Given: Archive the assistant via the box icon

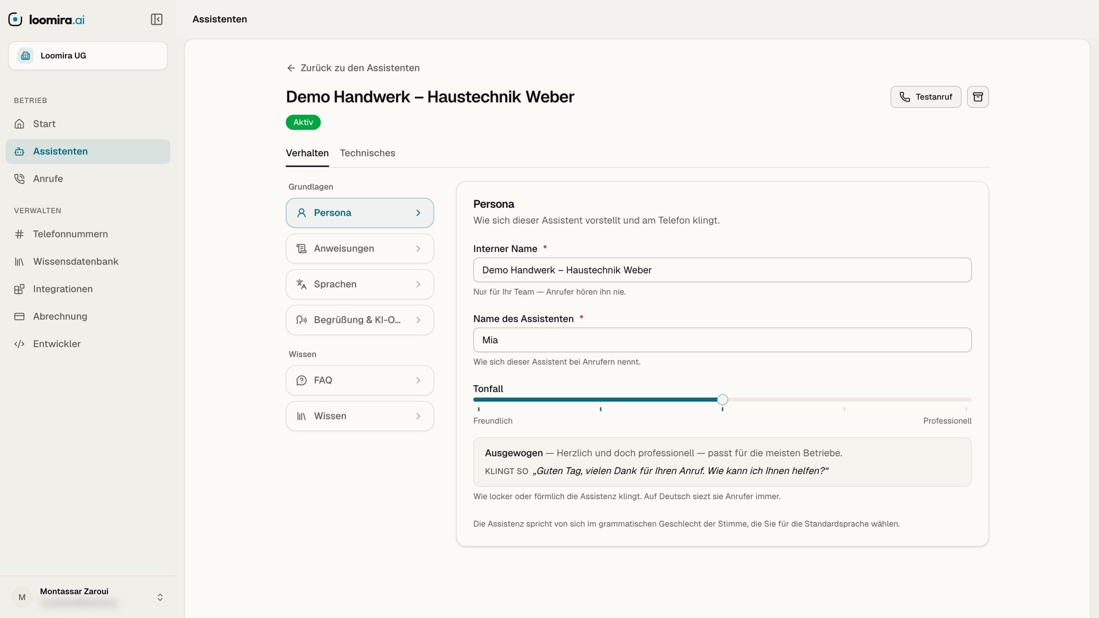Looking at the screenshot, I should (x=978, y=97).
